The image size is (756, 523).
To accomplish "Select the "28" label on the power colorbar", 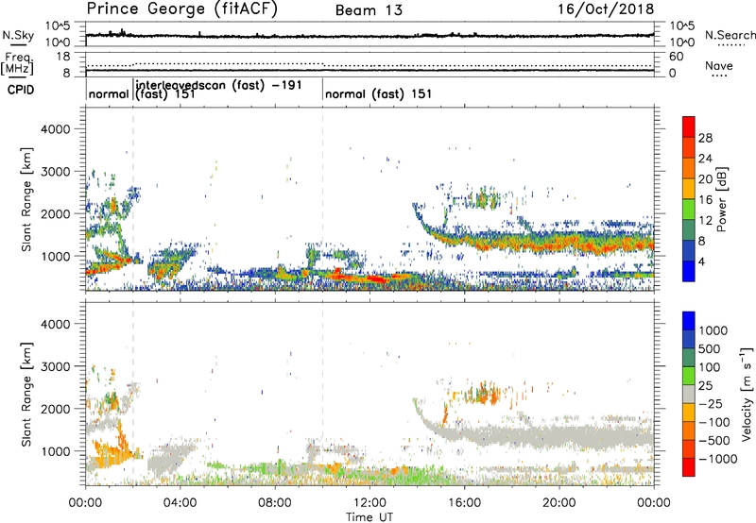I will tap(705, 138).
